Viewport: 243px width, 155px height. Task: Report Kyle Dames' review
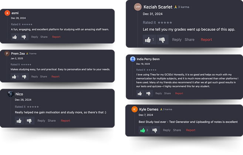click(x=190, y=130)
